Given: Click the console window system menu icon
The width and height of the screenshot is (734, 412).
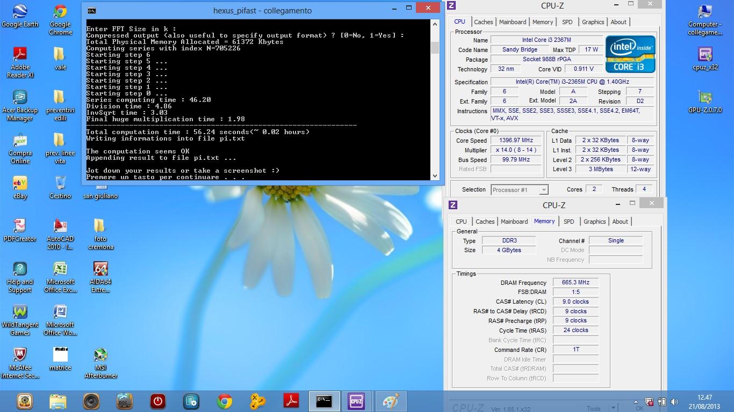Looking at the screenshot, I should click(x=92, y=10).
